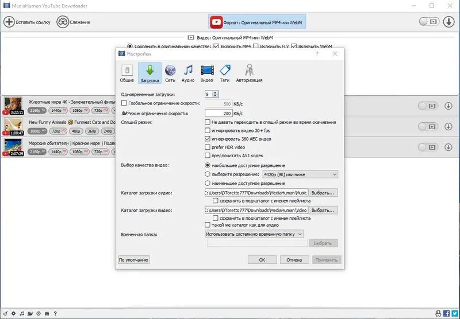Open settings gear icon in status bar

(13, 313)
